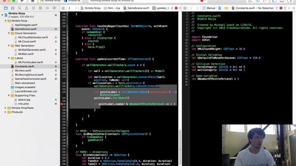Jump to next issue in assistant editor
The height and width of the screenshot is (166, 296).
coord(285,8)
